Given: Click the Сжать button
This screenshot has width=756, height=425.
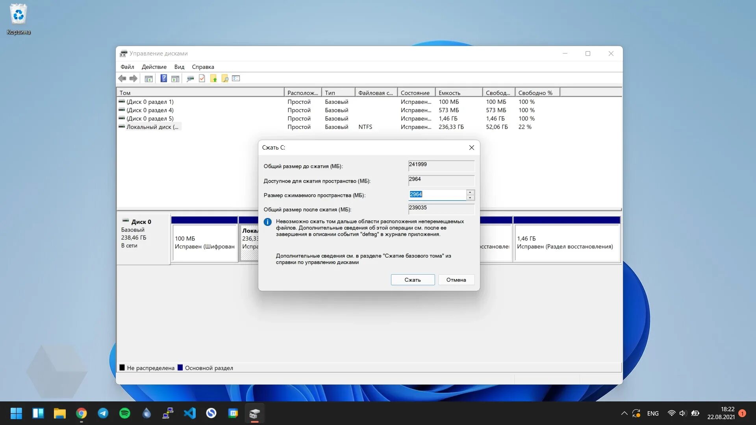Looking at the screenshot, I should pyautogui.click(x=413, y=280).
